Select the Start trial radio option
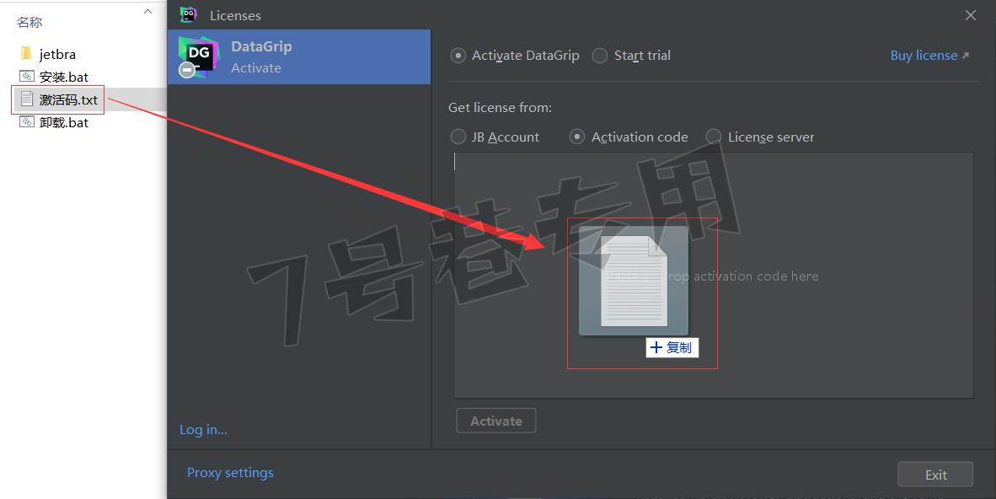Screen dimensions: 996x499 (600, 56)
